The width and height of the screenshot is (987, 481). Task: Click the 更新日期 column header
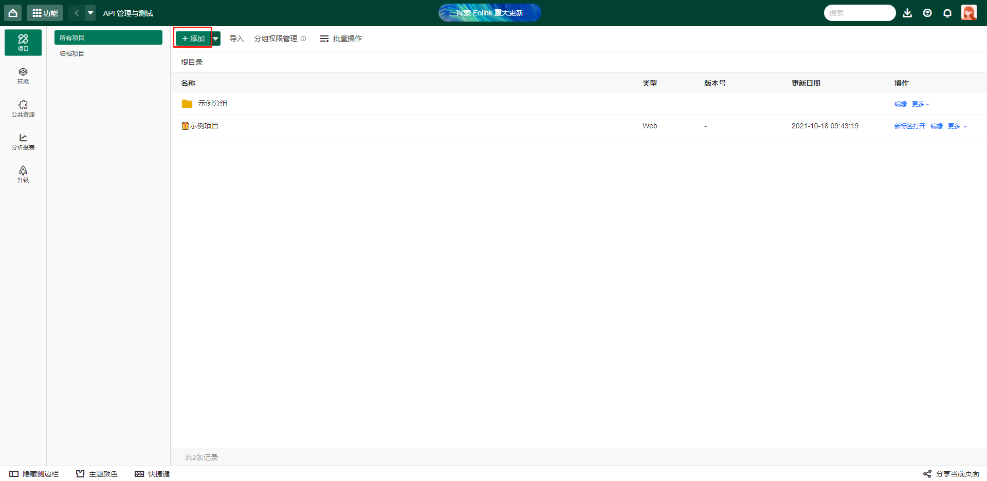point(806,83)
